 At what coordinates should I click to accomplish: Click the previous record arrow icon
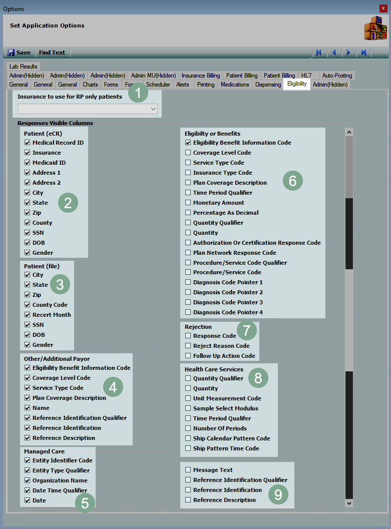(333, 53)
